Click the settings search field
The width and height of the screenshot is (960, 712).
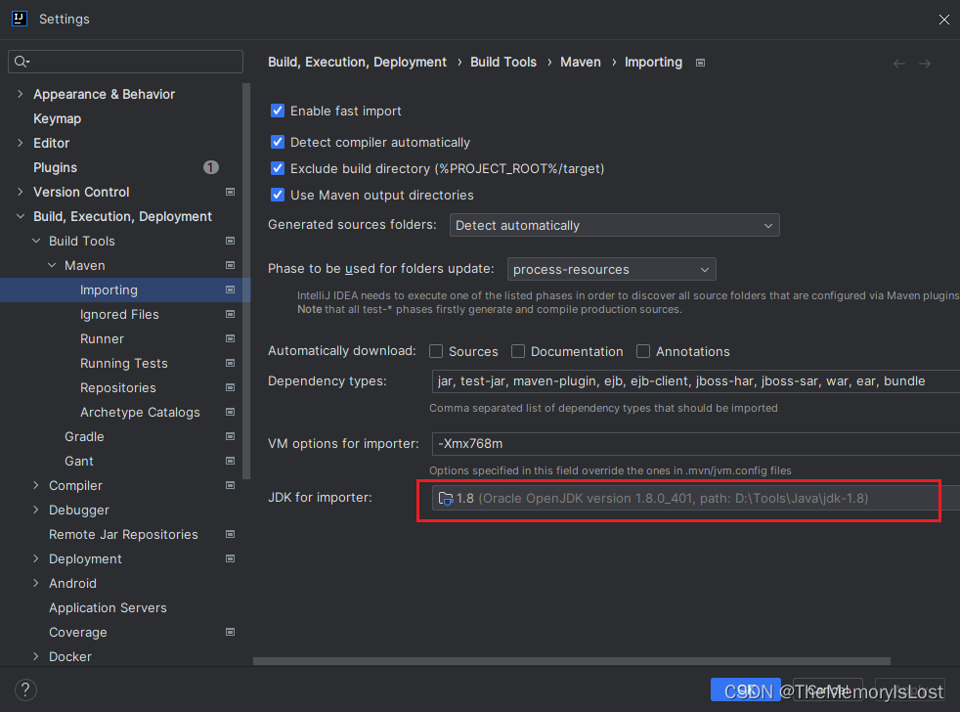coord(125,62)
